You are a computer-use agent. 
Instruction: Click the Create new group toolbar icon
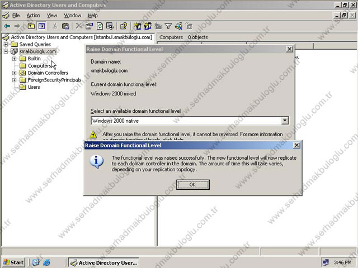(148, 26)
